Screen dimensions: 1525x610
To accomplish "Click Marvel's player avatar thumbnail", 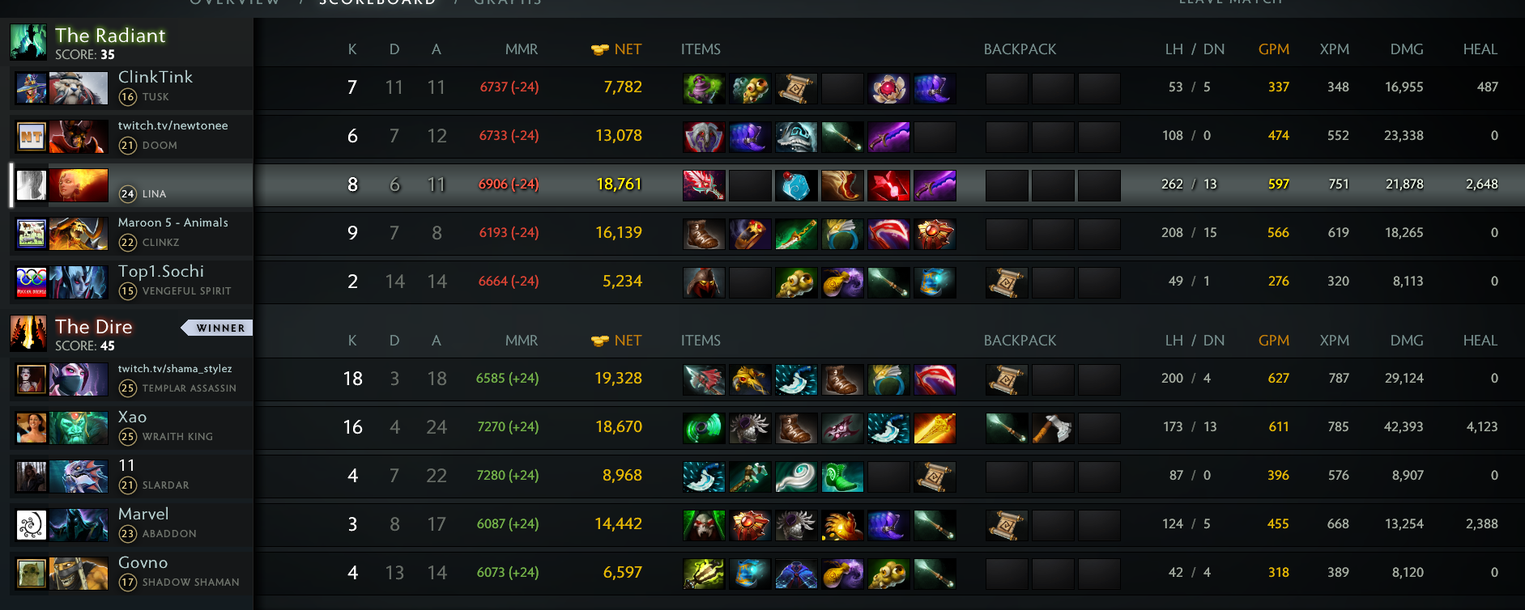I will 32,525.
